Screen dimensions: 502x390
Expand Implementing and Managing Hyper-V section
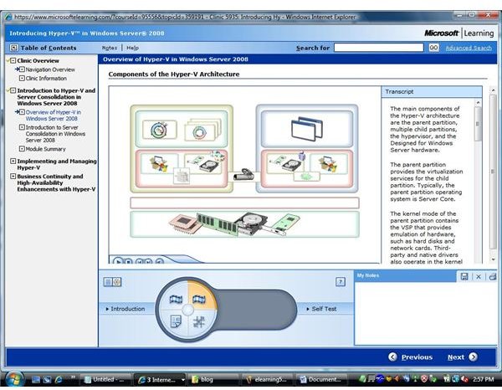(x=13, y=161)
